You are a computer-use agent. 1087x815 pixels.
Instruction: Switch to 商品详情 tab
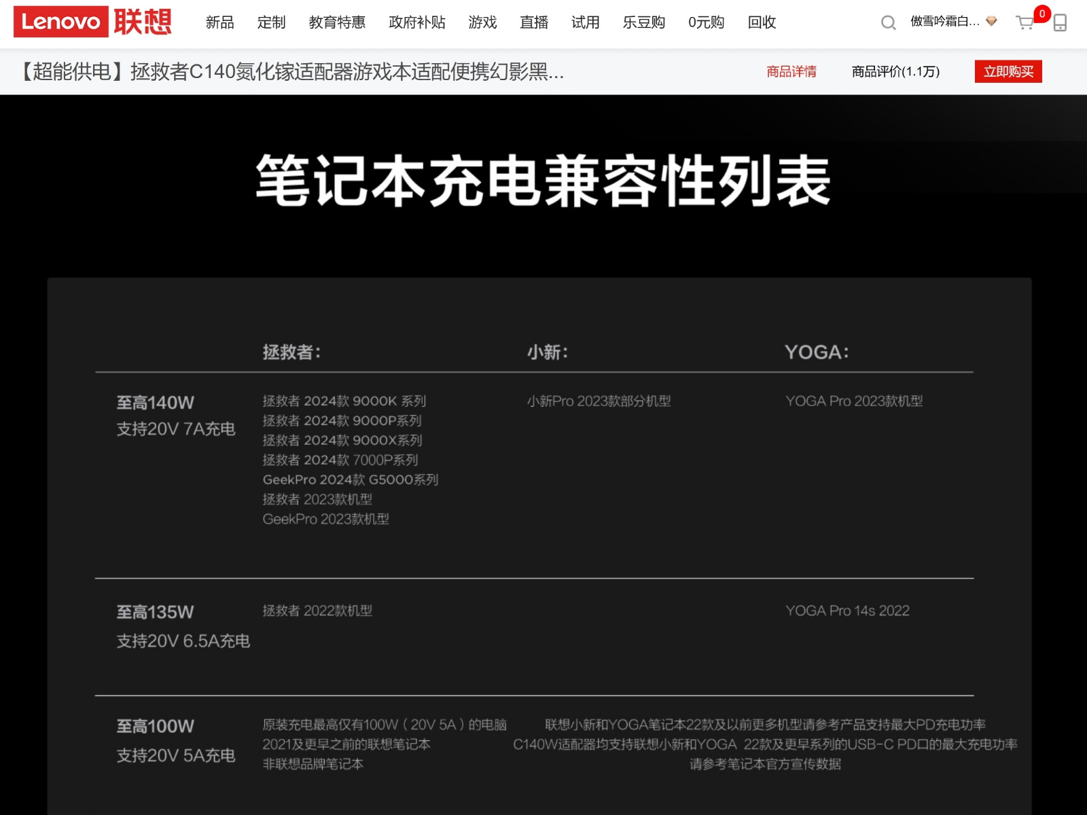tap(791, 71)
